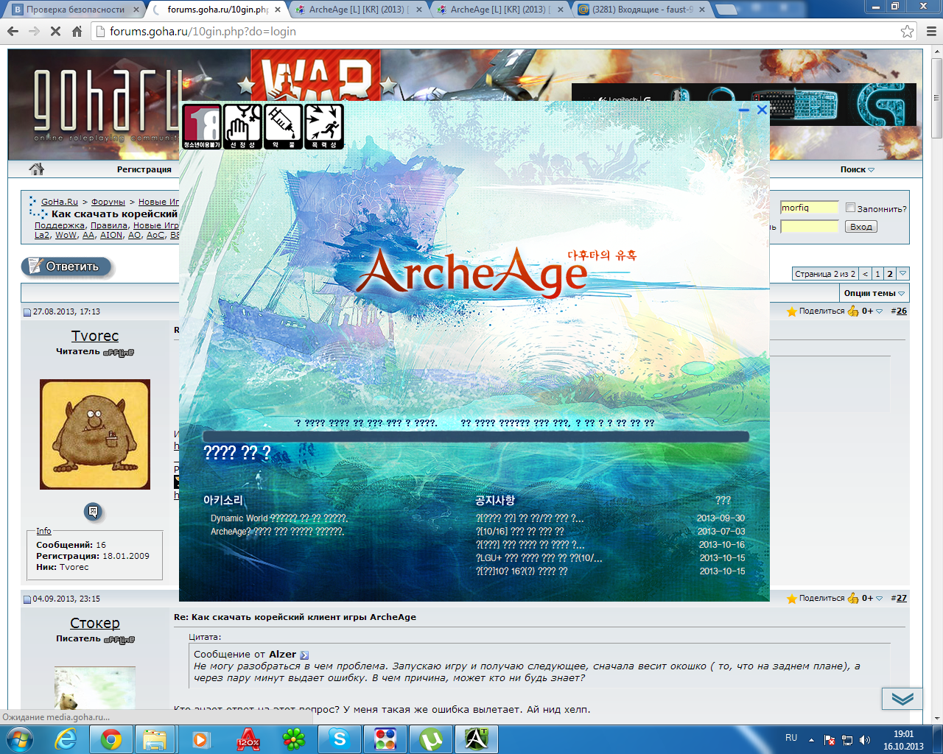Switch to Входящие inbox tab
Screen dimensions: 943x754
642,10
